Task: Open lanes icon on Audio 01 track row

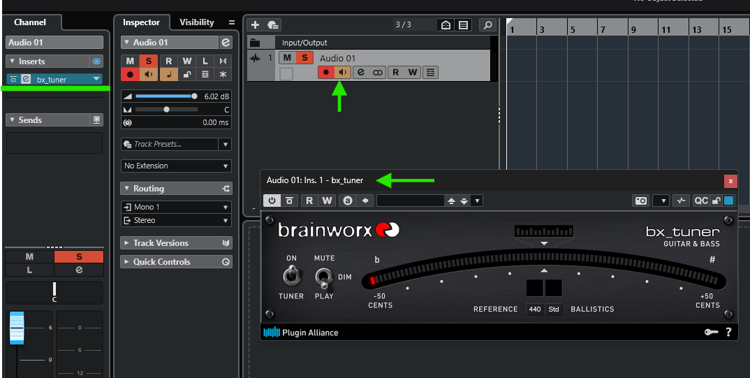Action: point(430,72)
